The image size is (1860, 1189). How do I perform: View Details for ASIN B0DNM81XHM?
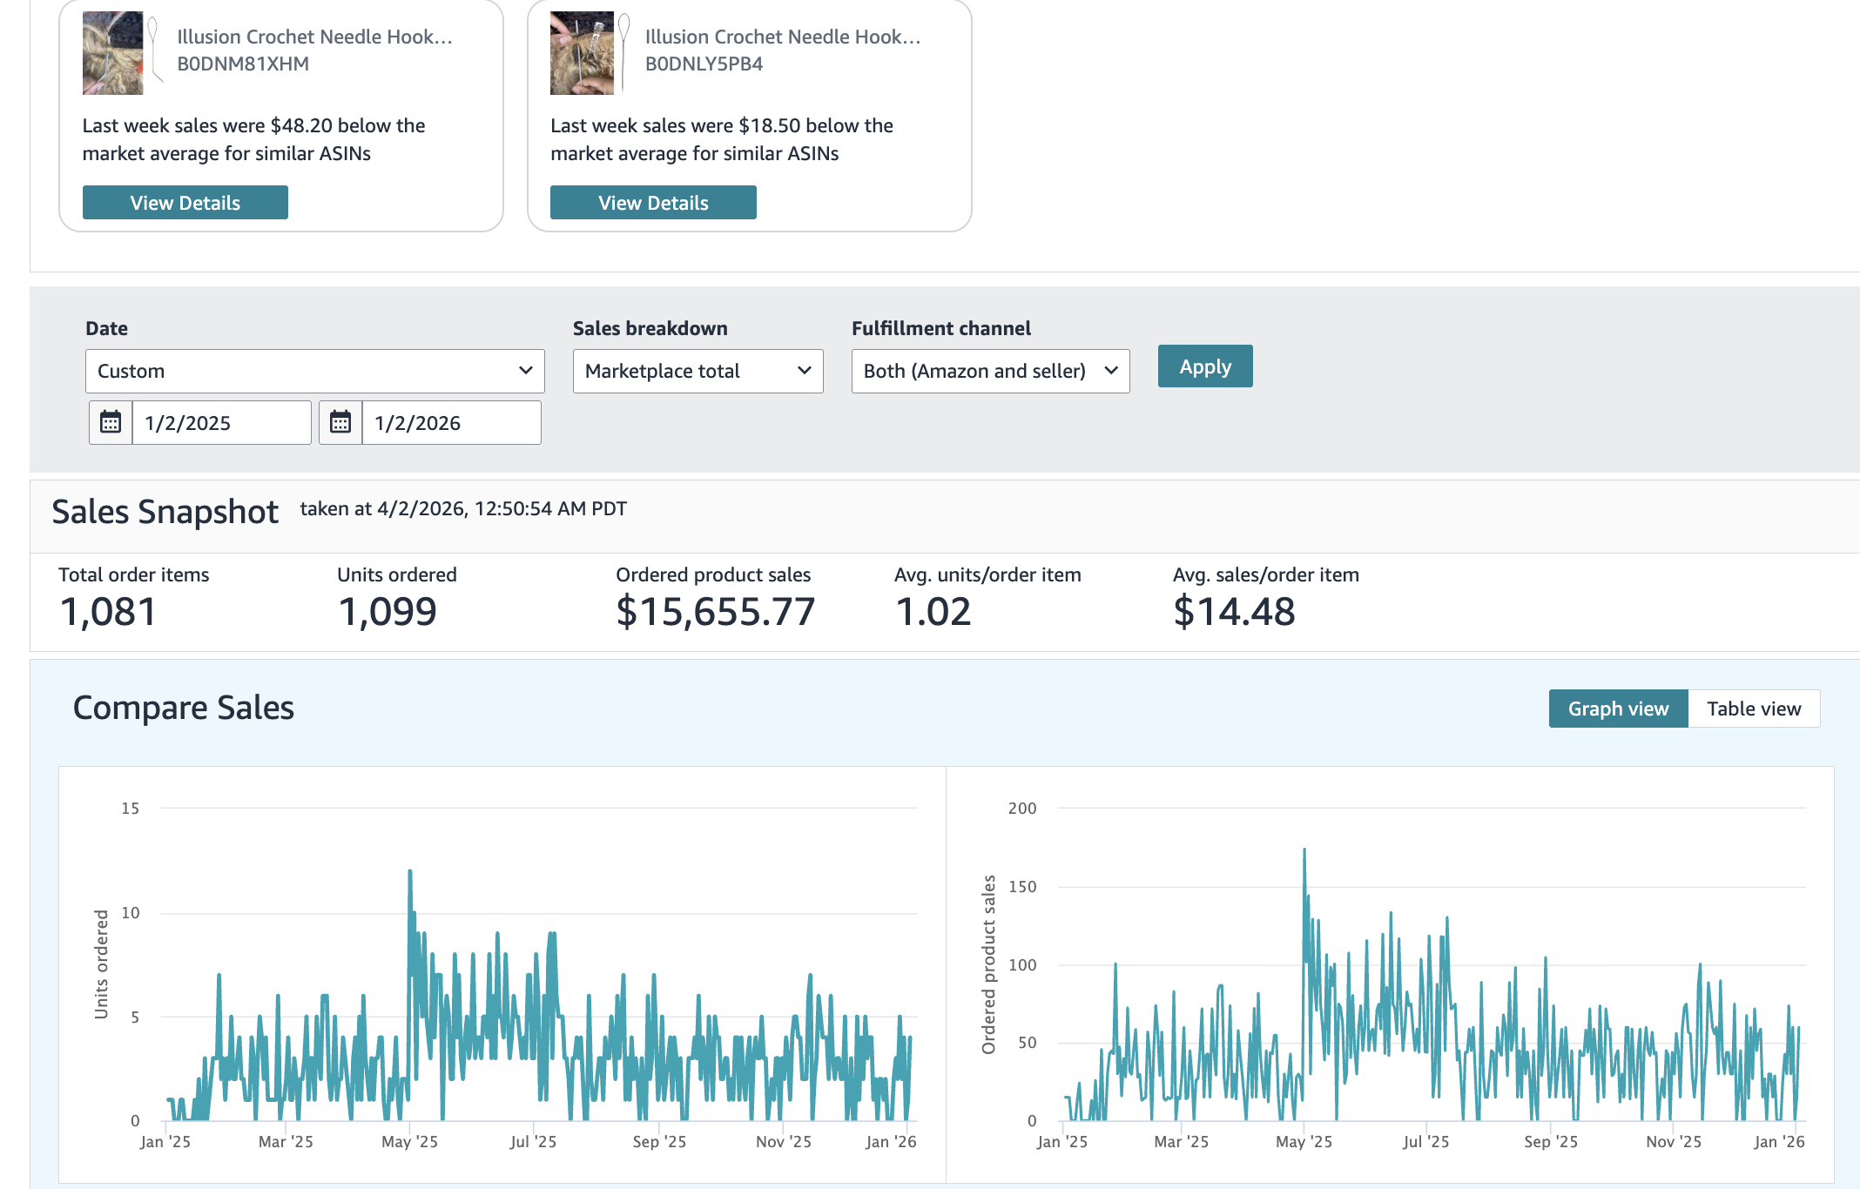pos(185,203)
